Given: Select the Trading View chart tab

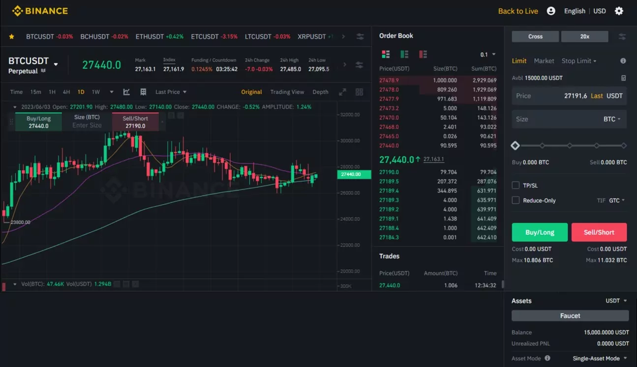Looking at the screenshot, I should click(x=287, y=92).
